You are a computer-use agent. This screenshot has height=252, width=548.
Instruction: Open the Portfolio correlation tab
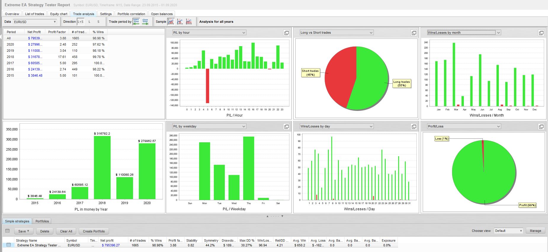[131, 14]
